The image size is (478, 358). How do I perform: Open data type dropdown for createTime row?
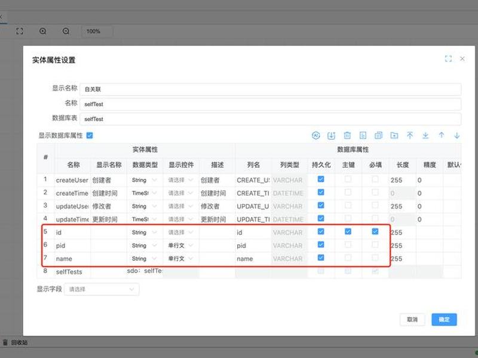pyautogui.click(x=145, y=193)
